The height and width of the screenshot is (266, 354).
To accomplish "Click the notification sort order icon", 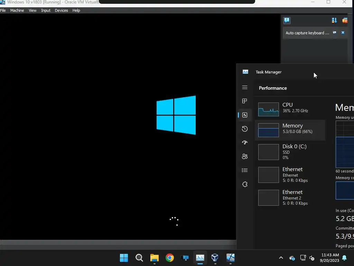I will 334,20.
